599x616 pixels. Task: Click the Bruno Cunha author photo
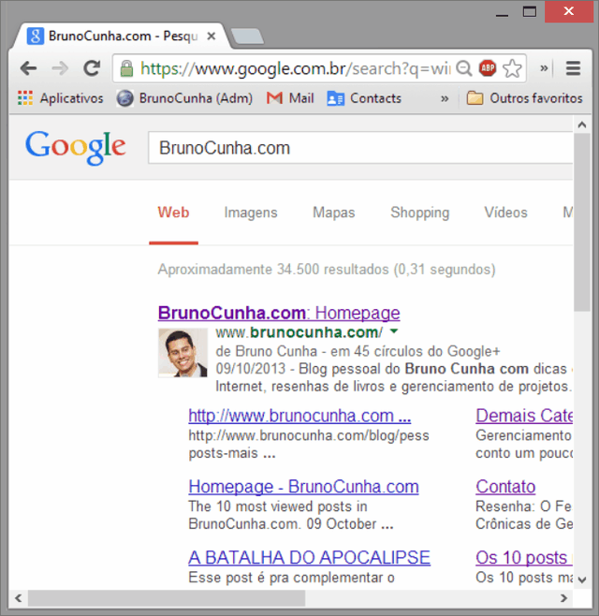(x=183, y=353)
